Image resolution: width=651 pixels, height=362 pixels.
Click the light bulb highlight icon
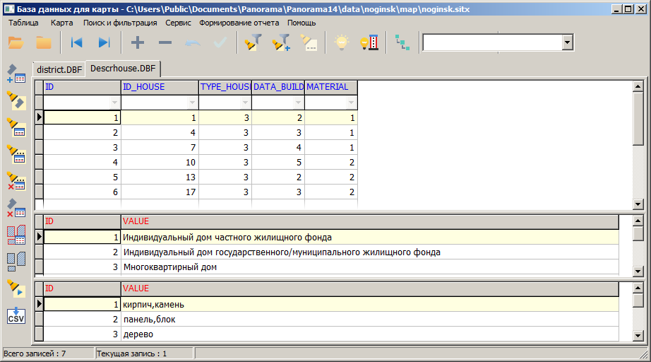point(342,42)
